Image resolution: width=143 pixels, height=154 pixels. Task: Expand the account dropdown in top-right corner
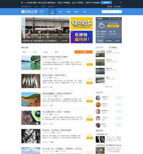click(x=118, y=7)
